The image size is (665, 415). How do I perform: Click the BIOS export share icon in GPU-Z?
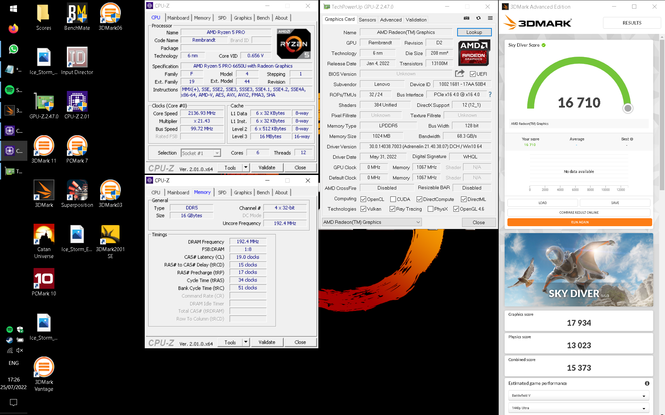click(460, 73)
